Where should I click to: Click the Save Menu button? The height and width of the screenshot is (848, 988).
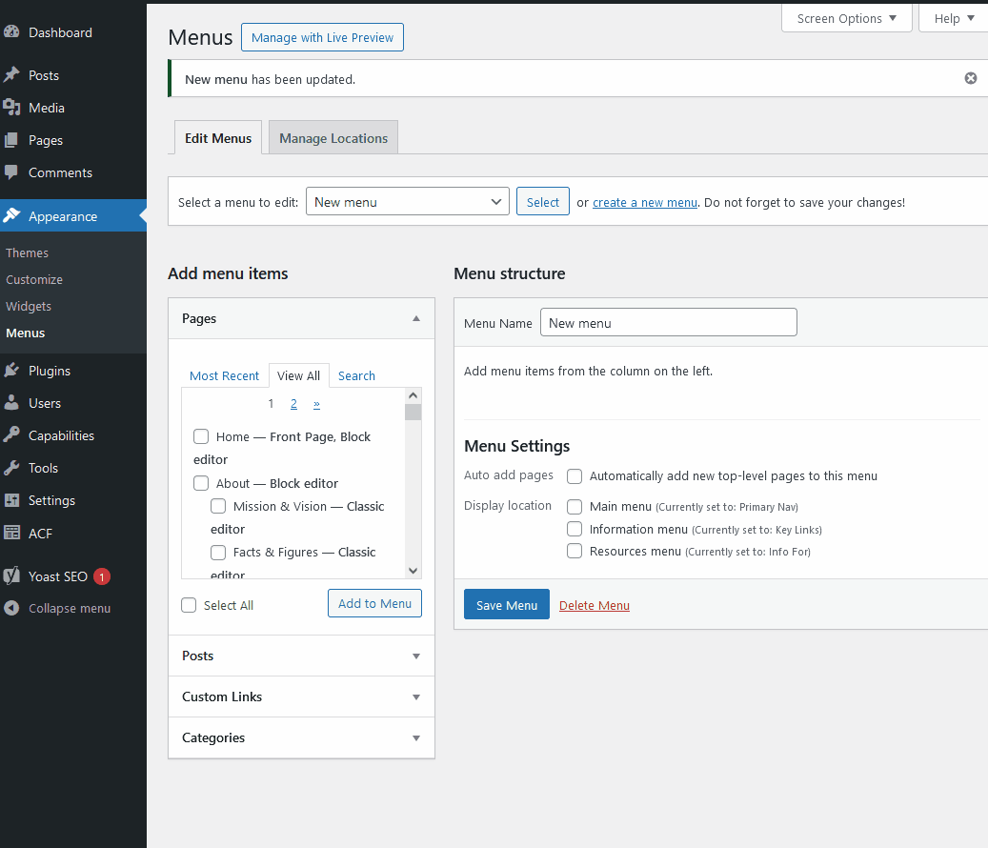pos(506,605)
